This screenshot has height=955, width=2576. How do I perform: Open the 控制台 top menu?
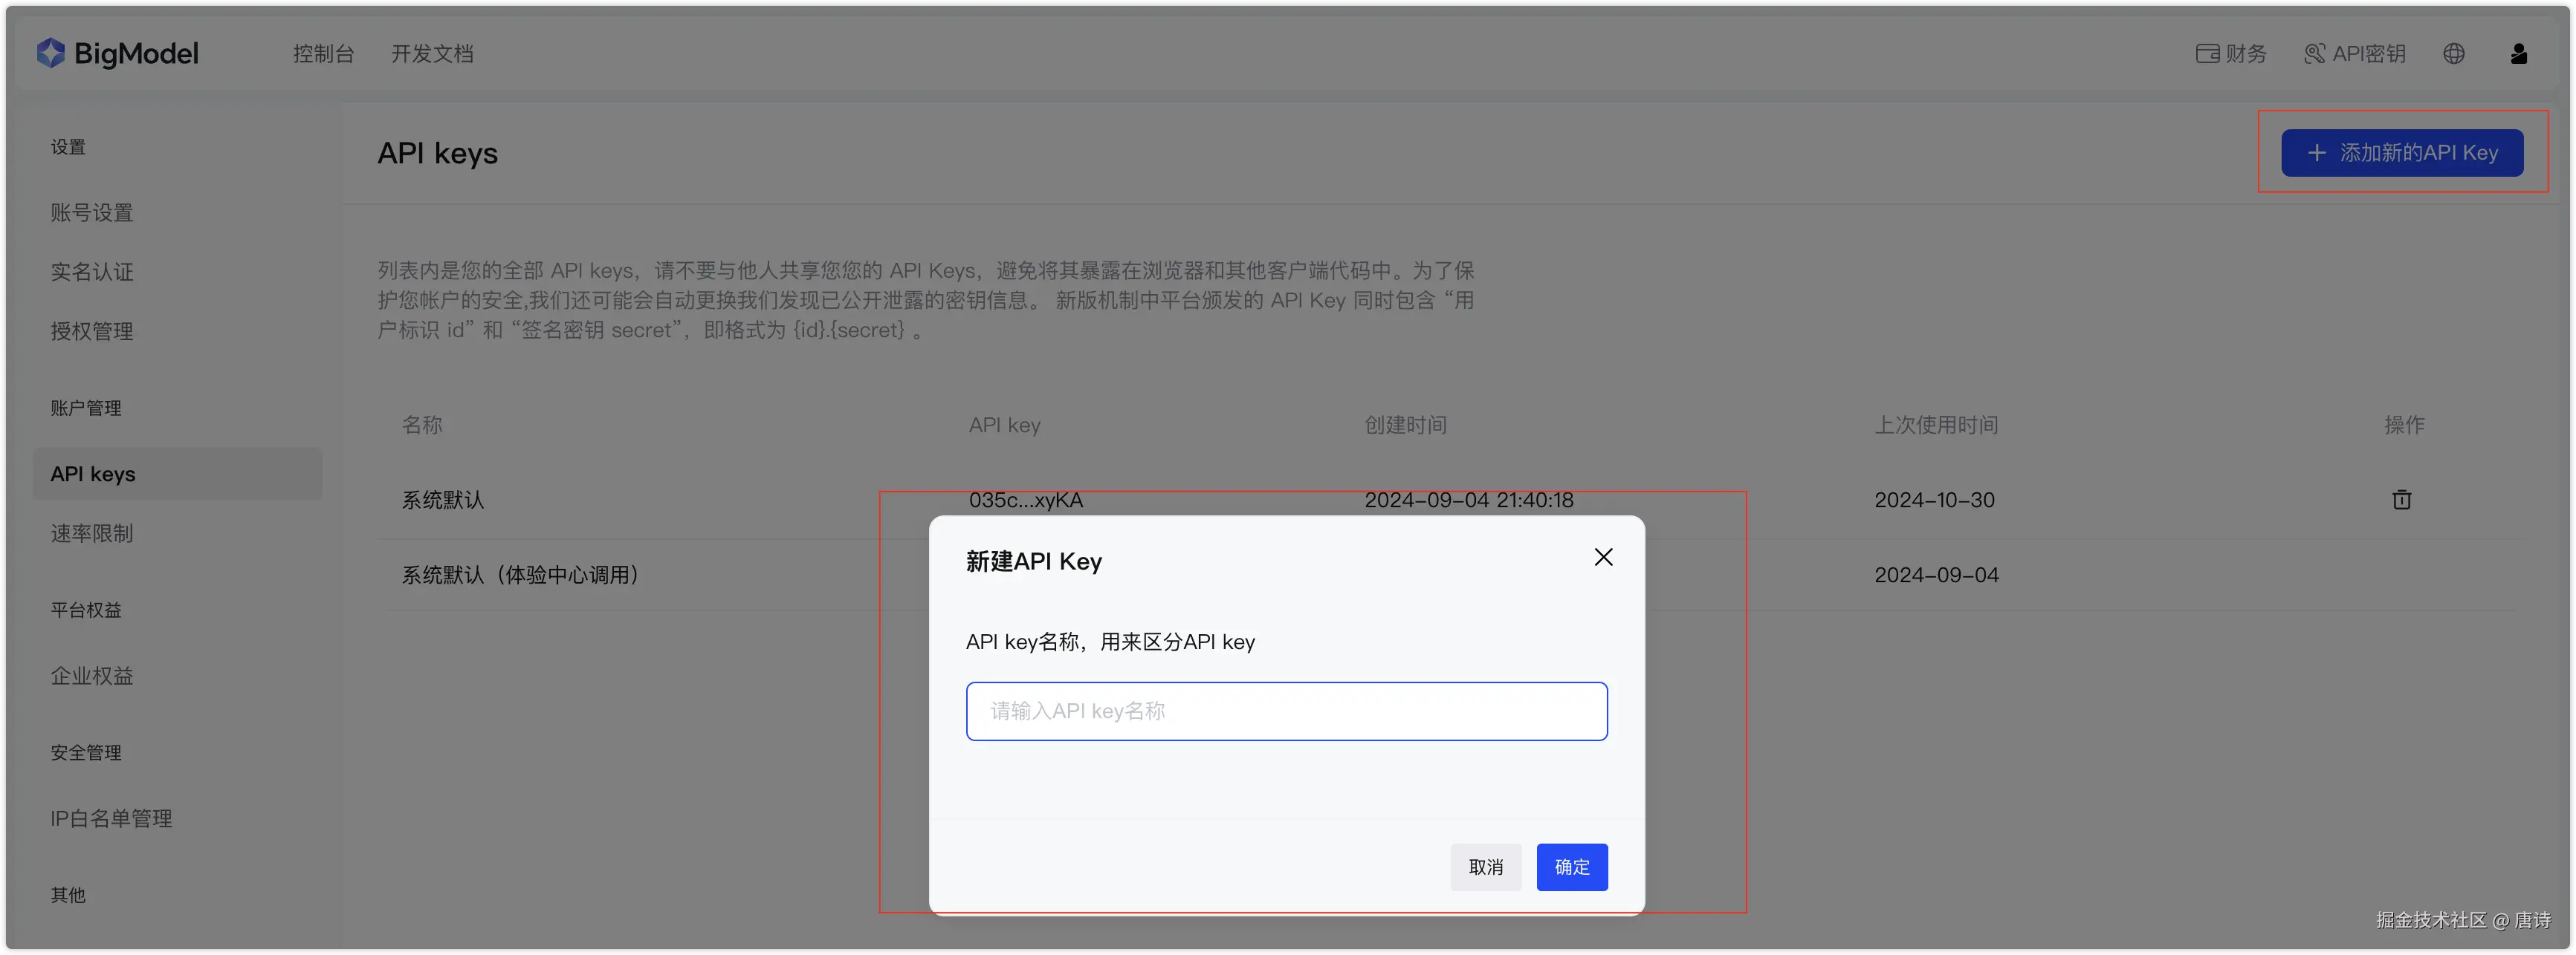point(323,54)
